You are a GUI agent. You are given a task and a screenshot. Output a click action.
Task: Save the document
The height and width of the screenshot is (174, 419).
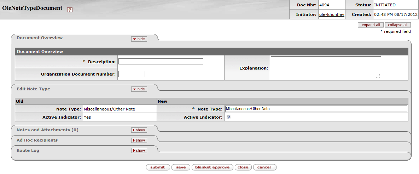181,167
